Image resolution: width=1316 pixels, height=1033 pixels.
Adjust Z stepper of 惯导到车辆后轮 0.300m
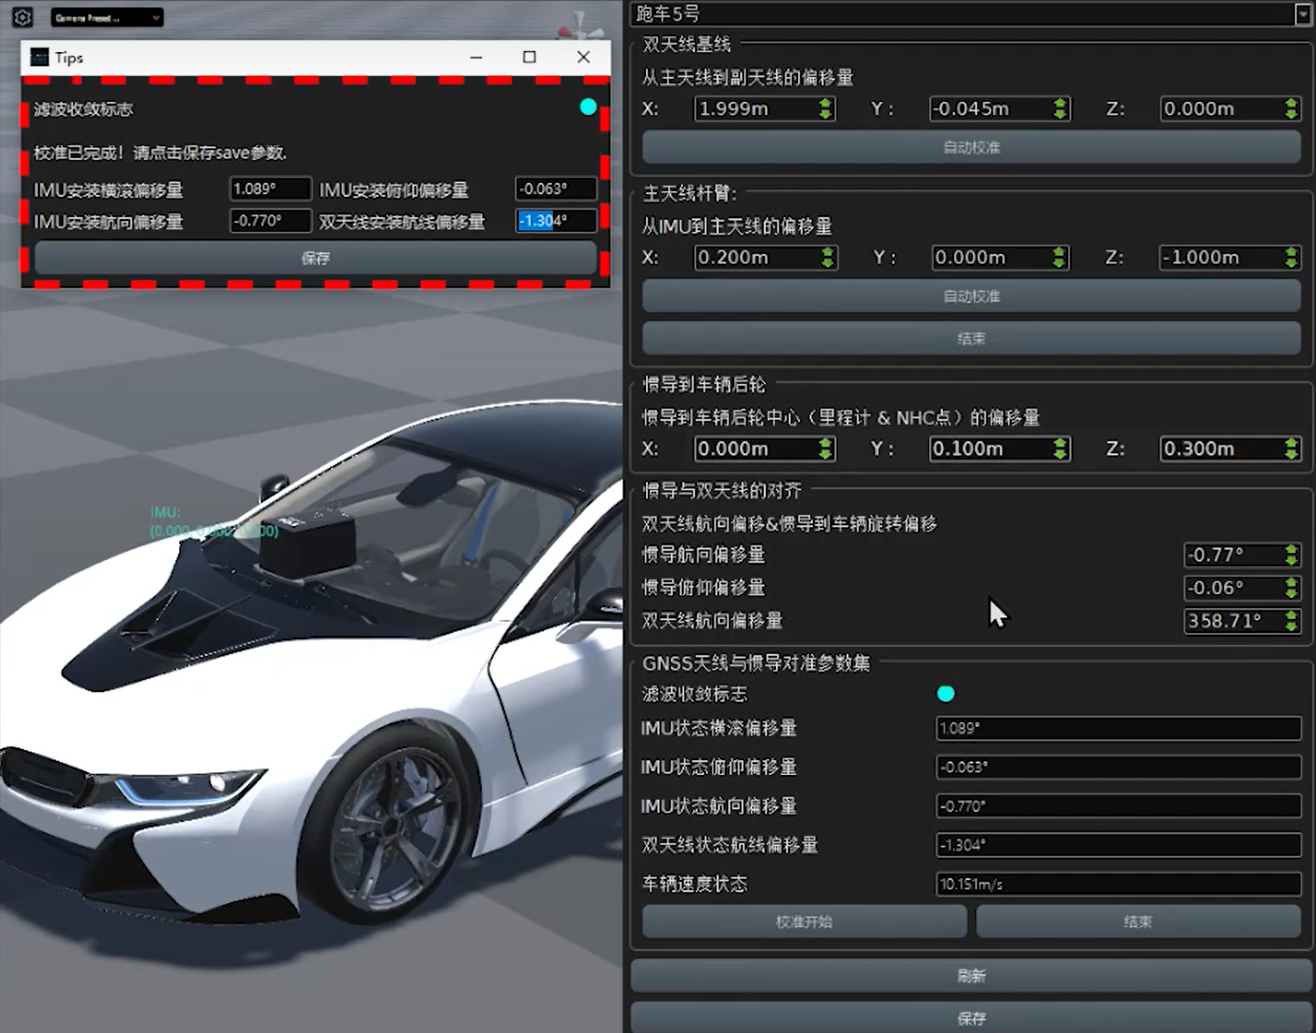[x=1291, y=449]
